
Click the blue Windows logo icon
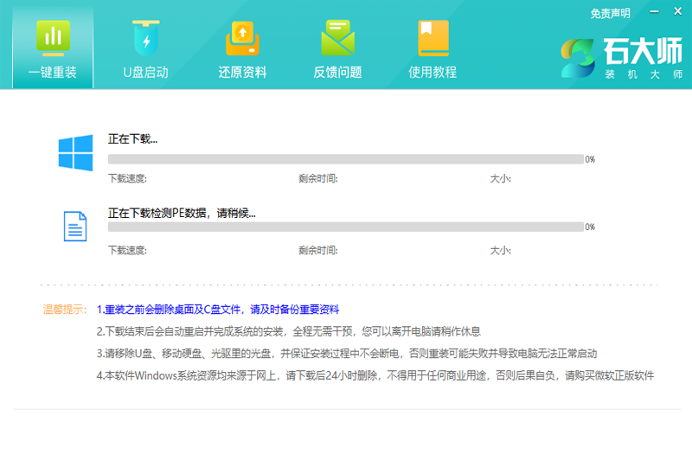coord(75,152)
